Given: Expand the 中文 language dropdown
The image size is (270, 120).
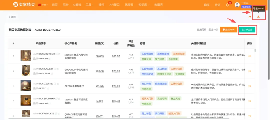Looking at the screenshot, I should tap(44, 5).
